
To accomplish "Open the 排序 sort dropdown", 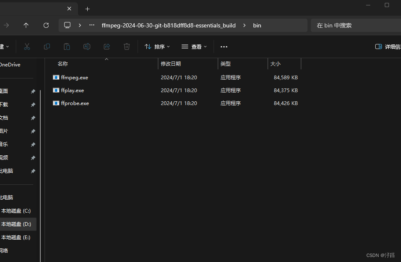I will (157, 47).
